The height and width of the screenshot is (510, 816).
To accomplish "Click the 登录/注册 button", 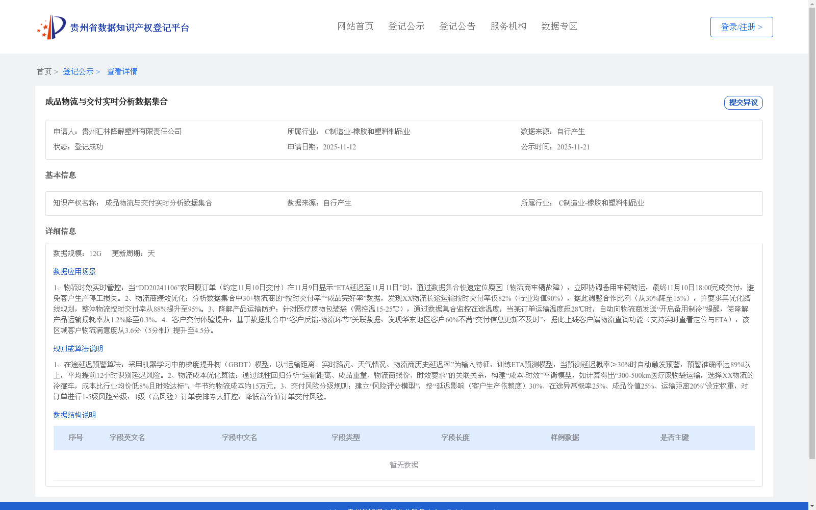I will 741,27.
